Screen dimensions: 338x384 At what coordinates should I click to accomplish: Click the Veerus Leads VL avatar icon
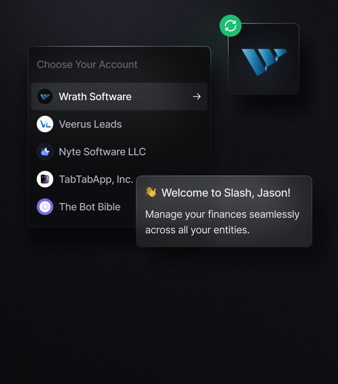45,124
